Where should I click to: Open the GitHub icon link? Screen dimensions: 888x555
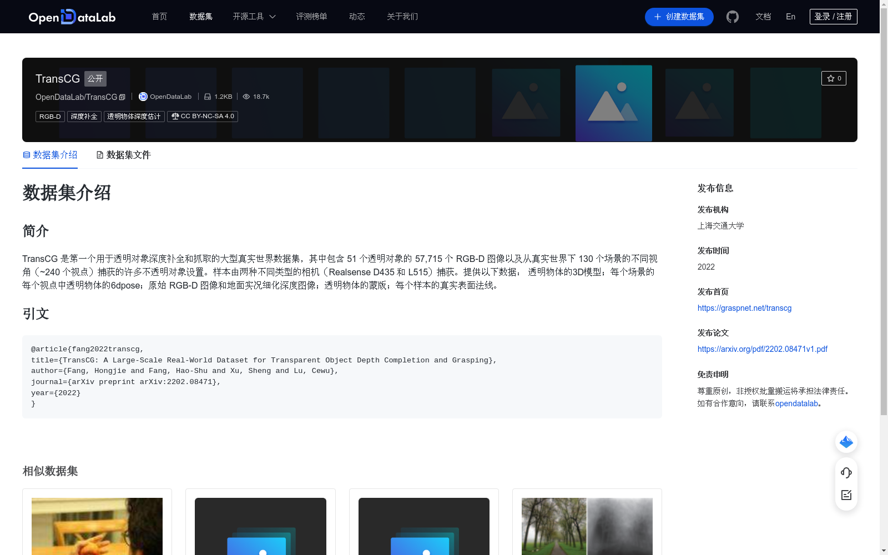733,17
